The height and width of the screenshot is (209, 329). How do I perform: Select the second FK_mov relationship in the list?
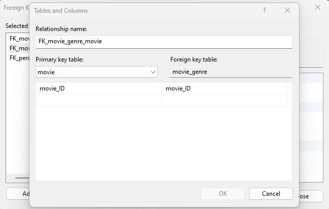(18, 48)
